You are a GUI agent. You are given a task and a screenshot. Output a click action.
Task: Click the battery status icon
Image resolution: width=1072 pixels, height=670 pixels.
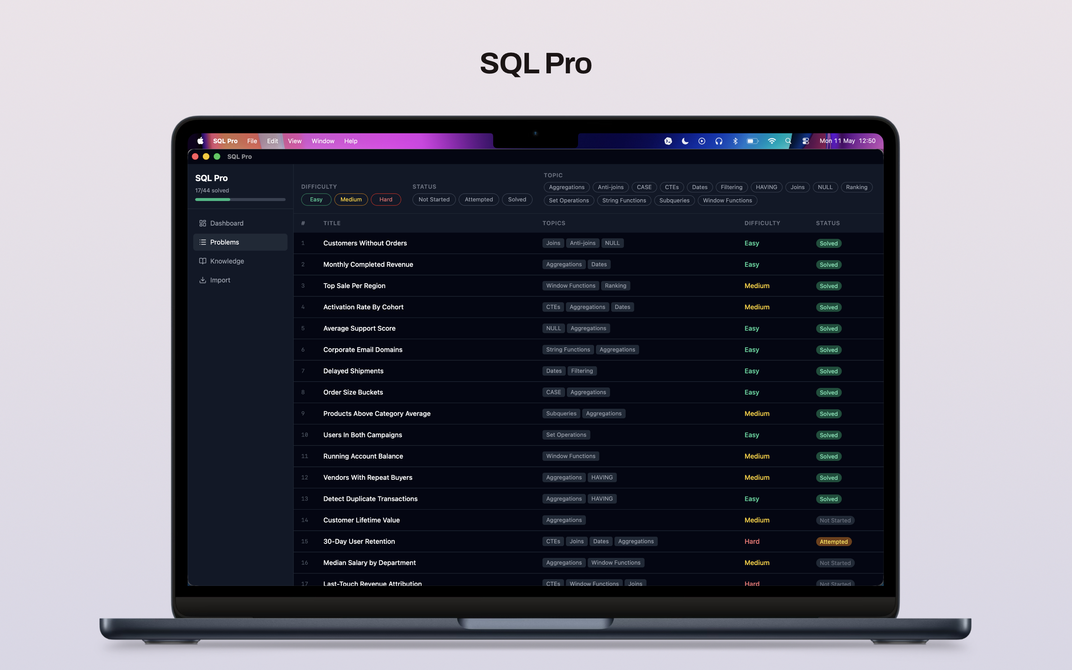point(753,141)
